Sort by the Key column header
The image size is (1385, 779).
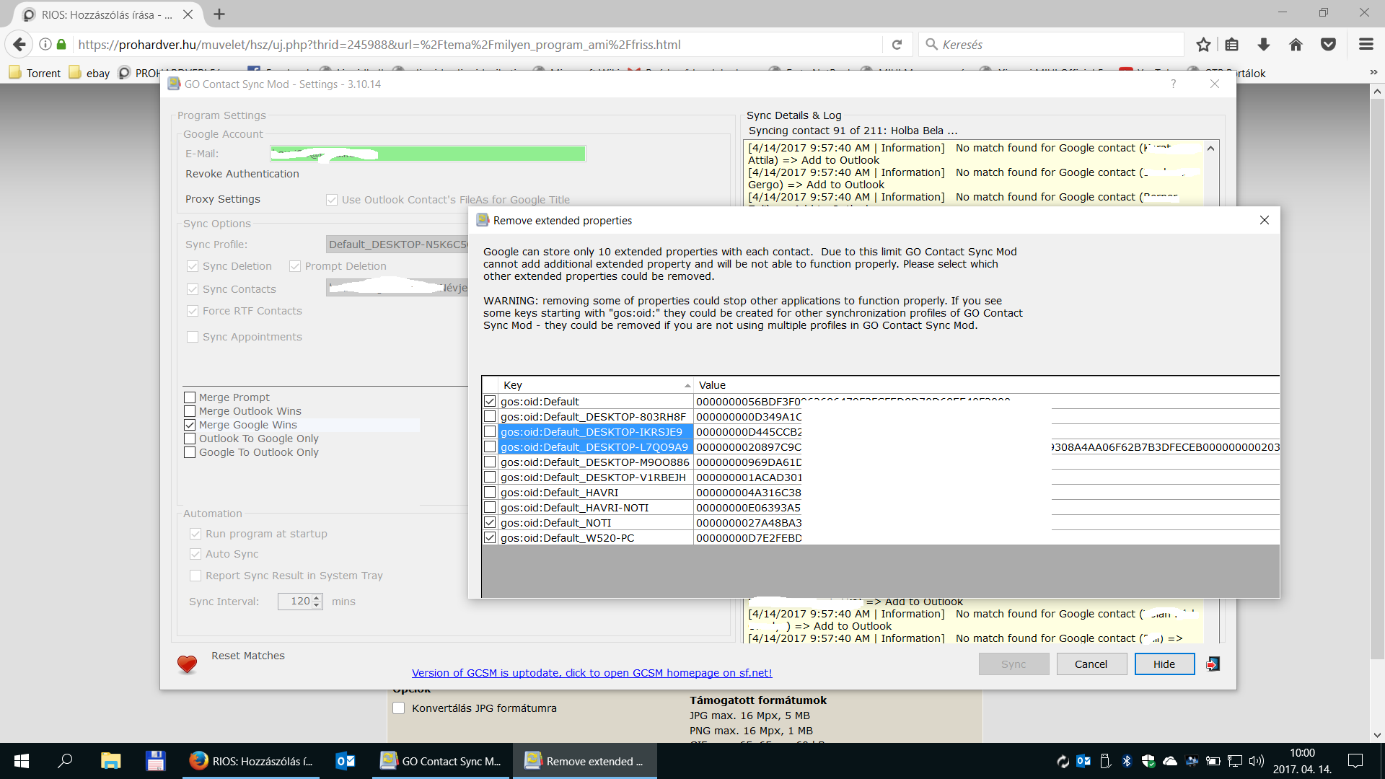click(x=596, y=385)
